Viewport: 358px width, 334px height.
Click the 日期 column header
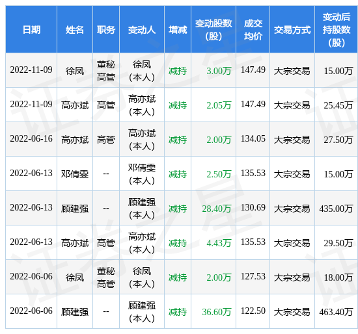pos(31,30)
